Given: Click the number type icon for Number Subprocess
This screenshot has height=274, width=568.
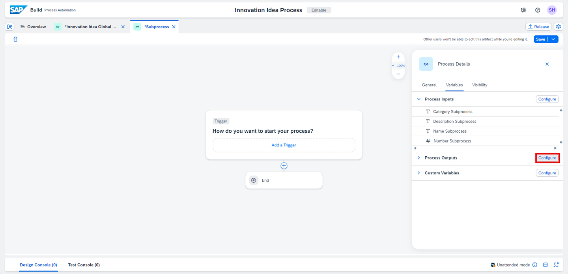Looking at the screenshot, I should [x=428, y=141].
